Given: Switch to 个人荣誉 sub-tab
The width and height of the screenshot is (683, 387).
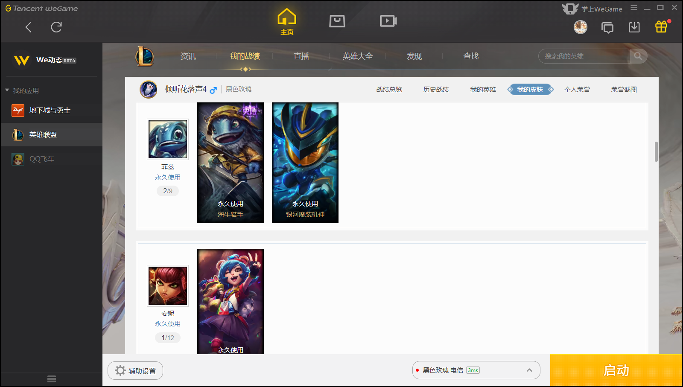Looking at the screenshot, I should click(x=577, y=90).
